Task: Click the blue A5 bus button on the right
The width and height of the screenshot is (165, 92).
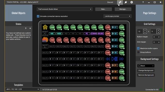Action: [x=114, y=53]
